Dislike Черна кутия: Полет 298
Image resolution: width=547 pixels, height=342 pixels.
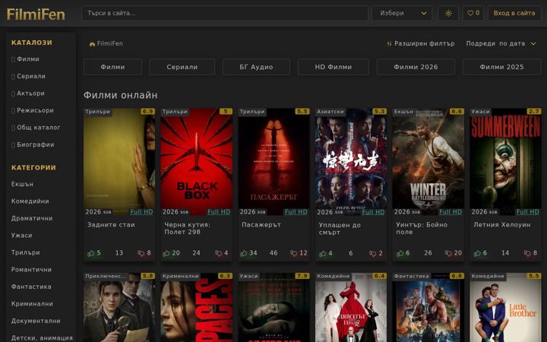pyautogui.click(x=218, y=253)
